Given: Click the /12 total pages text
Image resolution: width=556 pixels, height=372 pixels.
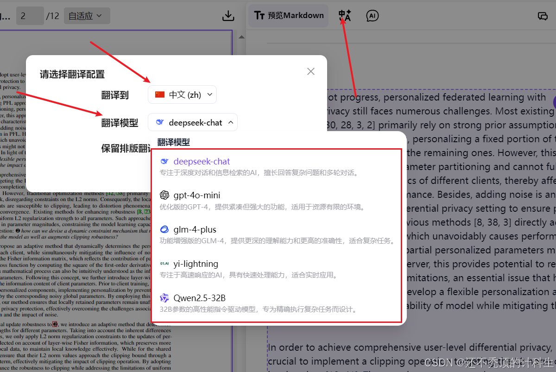Looking at the screenshot, I should click(x=53, y=16).
